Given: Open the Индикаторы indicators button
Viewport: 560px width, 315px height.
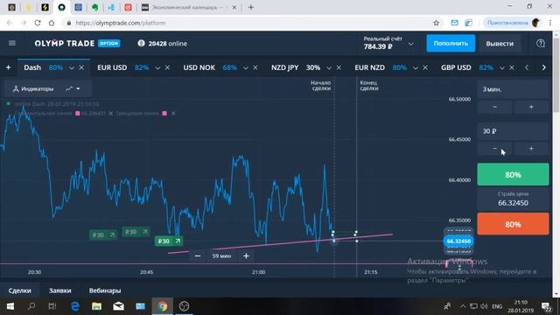Looking at the screenshot, I should (33, 88).
